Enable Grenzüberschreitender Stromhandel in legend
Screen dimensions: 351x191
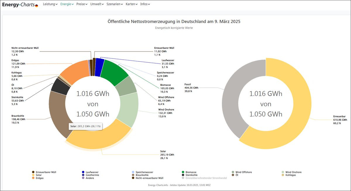click(x=206, y=178)
